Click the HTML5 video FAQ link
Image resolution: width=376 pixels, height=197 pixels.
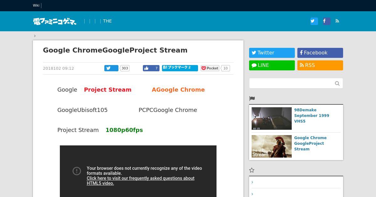point(141,181)
